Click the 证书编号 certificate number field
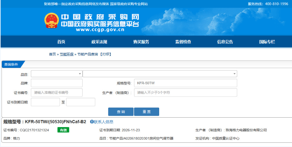The width and height of the screenshot is (292, 147). click(x=57, y=92)
